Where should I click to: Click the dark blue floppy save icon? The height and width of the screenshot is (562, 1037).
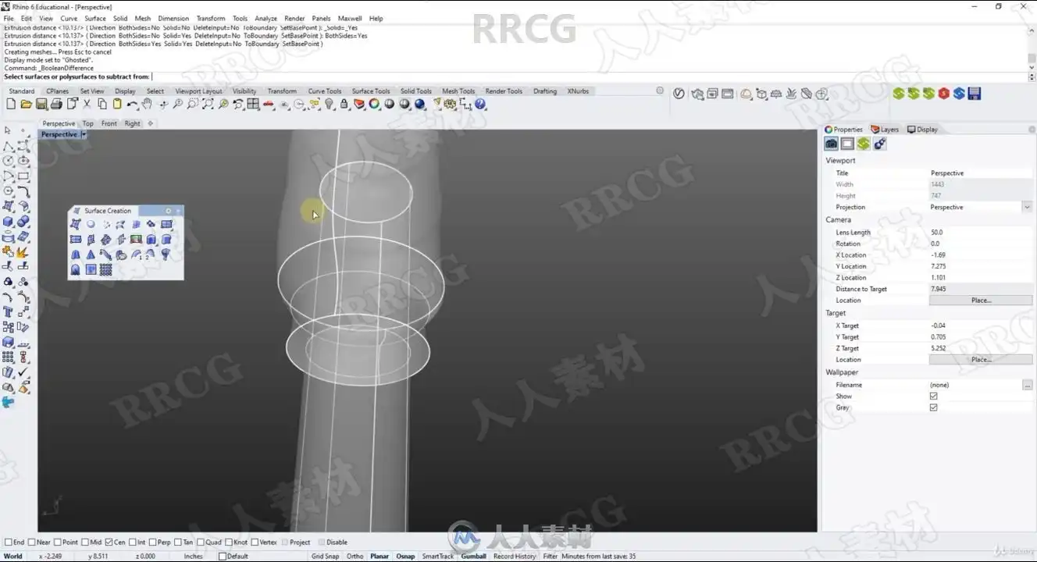(x=974, y=94)
